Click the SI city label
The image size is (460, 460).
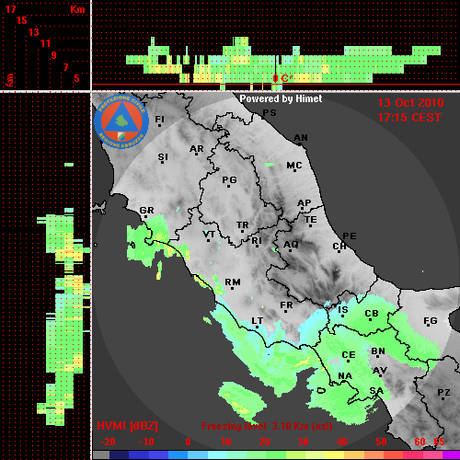click(x=163, y=157)
